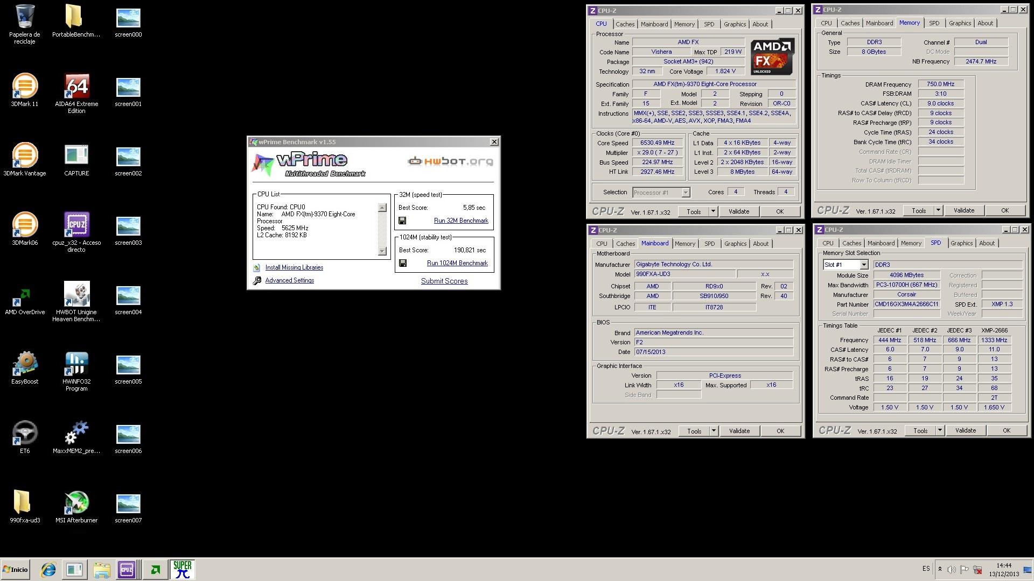Screen dimensions: 1034x581
Task: Close the wPrime Benchmark window
Action: click(x=494, y=142)
